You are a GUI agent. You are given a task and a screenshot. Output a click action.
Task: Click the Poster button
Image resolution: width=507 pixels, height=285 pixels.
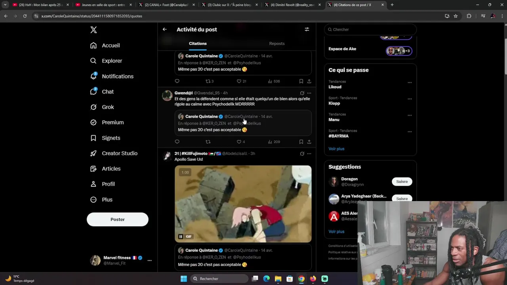click(118, 219)
